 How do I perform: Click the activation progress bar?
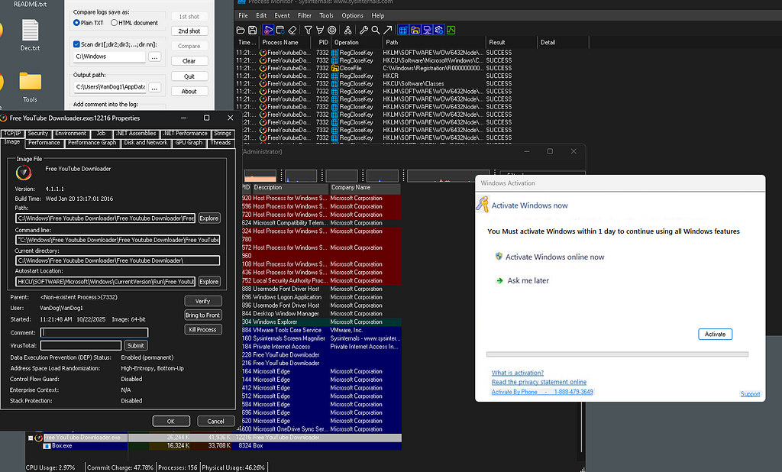click(x=617, y=354)
